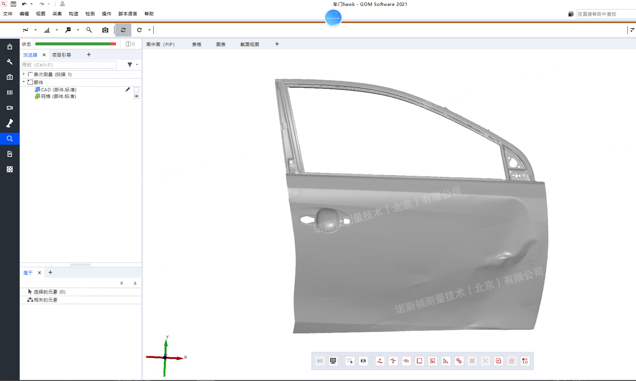Screen dimensions: 636x381
Task: Open the inspection workspace in left sidebar
Action: pyautogui.click(x=10, y=139)
